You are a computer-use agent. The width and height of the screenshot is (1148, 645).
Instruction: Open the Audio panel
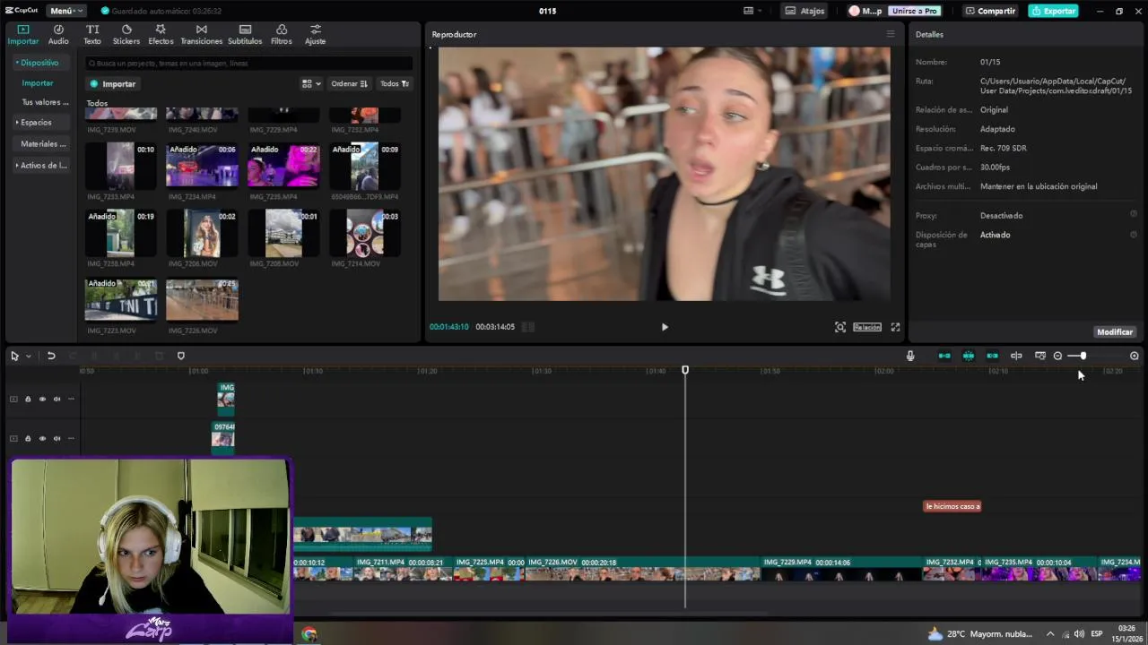pos(58,34)
